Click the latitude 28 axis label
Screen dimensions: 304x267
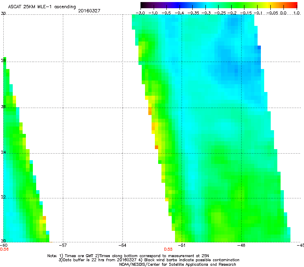3,60
